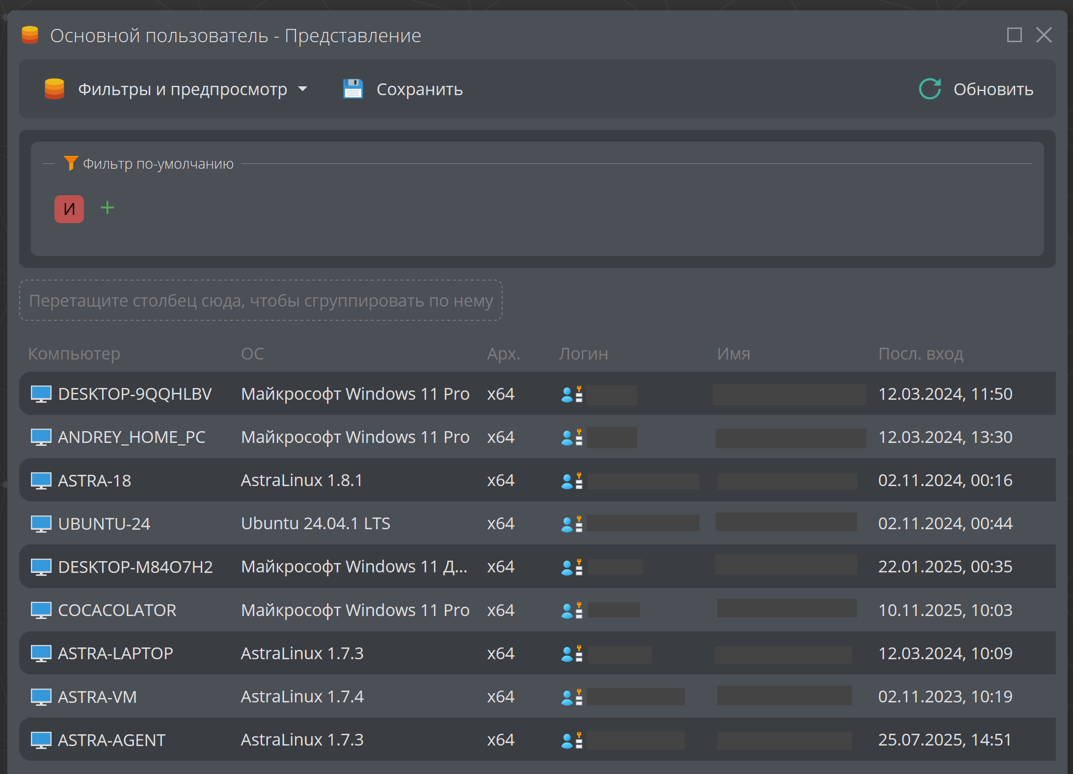Image resolution: width=1073 pixels, height=774 pixels.
Task: Sort by the Логин column header
Action: [x=584, y=354]
